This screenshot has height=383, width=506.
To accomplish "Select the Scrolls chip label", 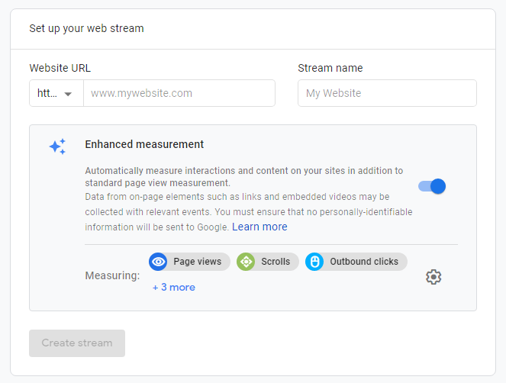I will pos(276,262).
